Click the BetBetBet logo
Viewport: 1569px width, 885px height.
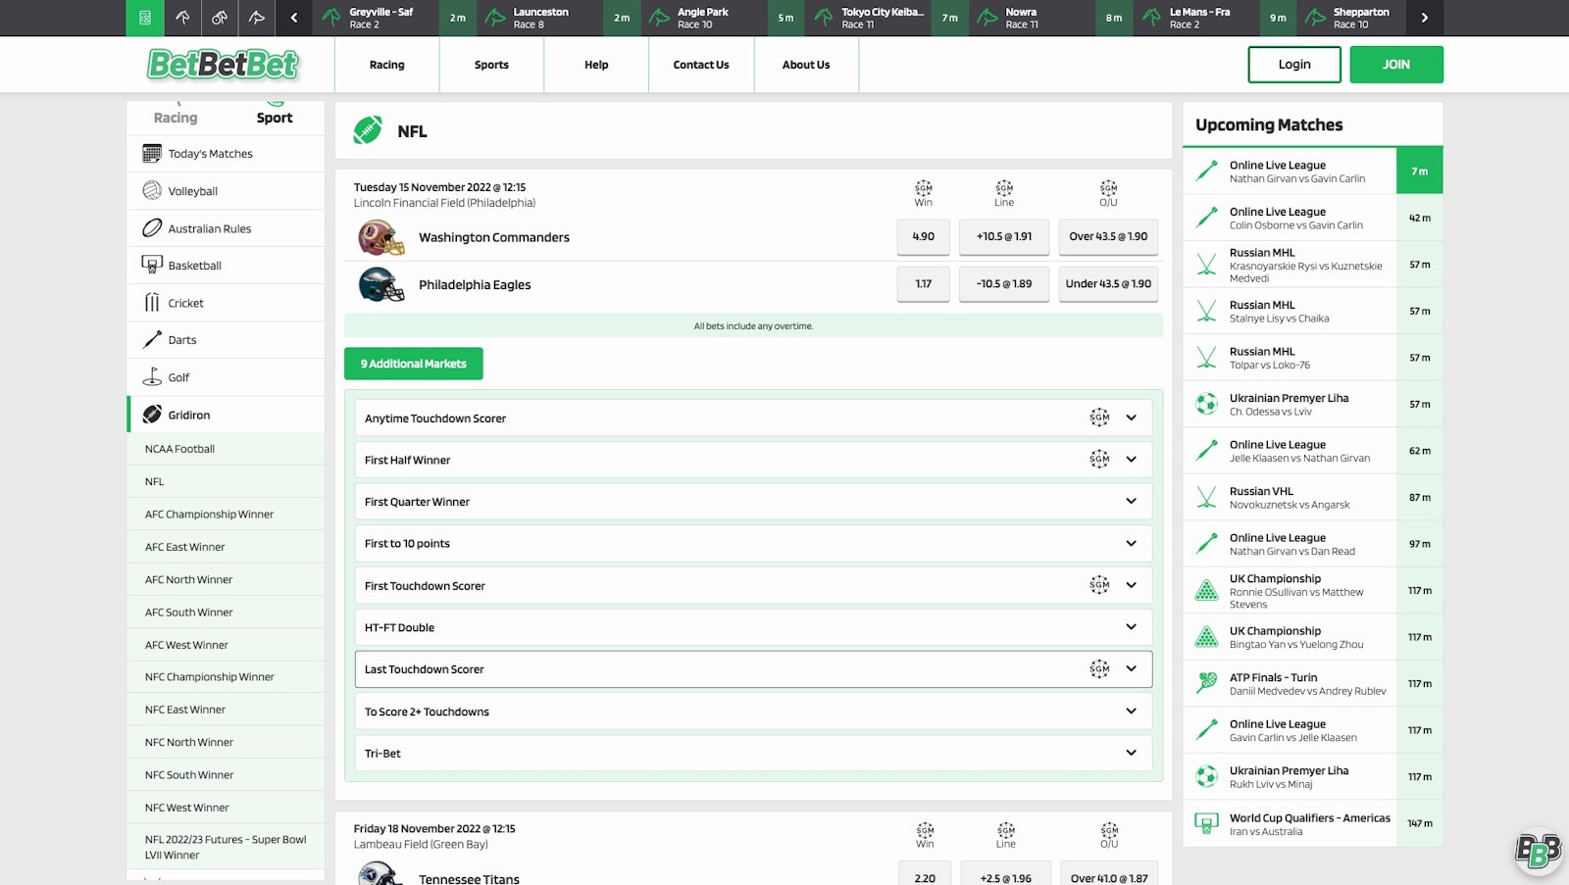point(224,65)
